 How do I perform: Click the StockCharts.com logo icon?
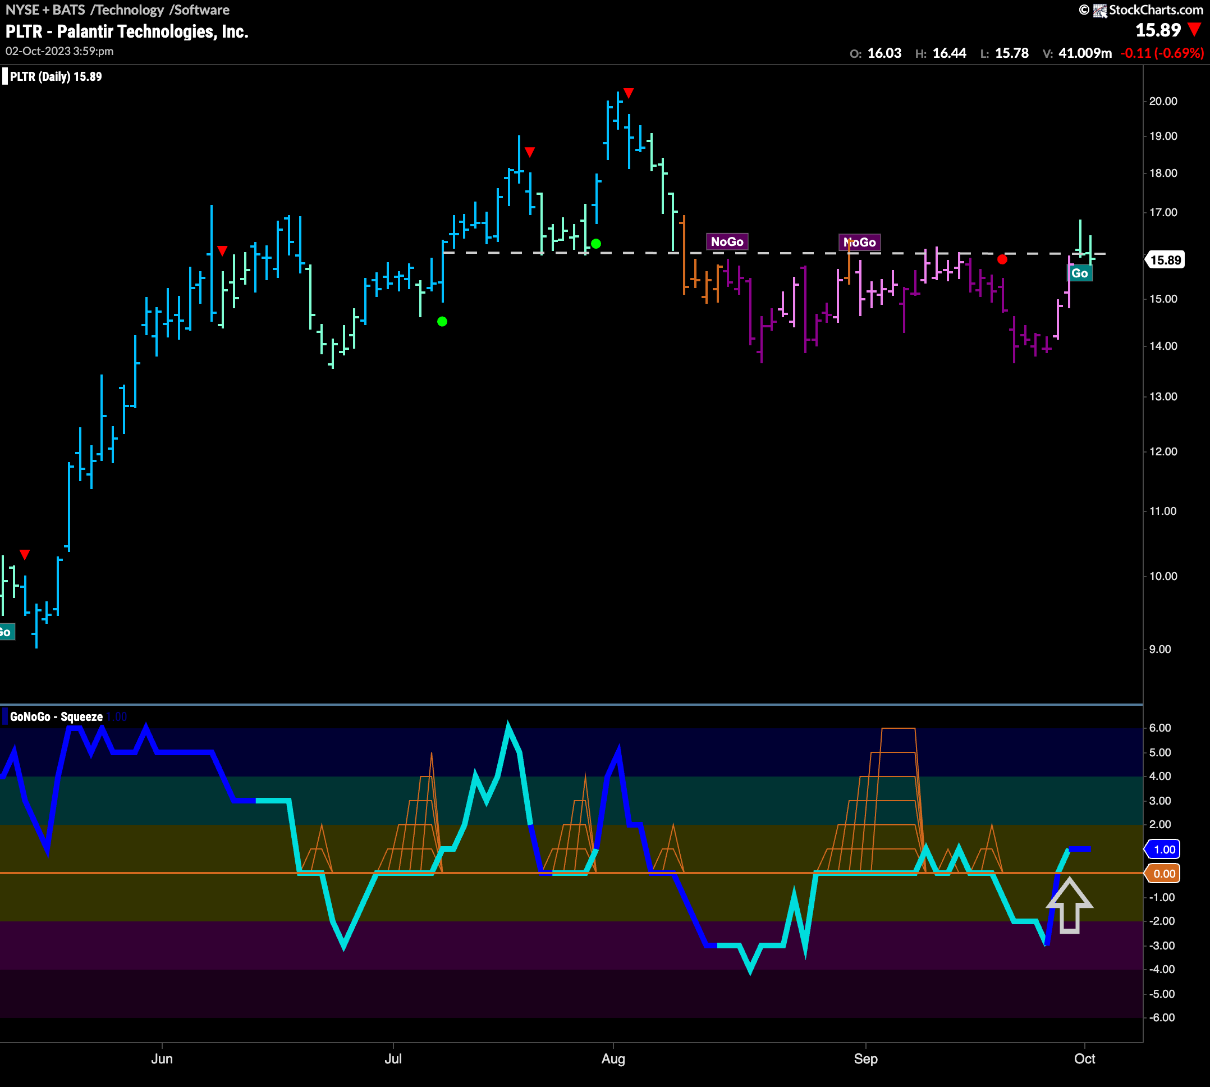coord(1099,10)
